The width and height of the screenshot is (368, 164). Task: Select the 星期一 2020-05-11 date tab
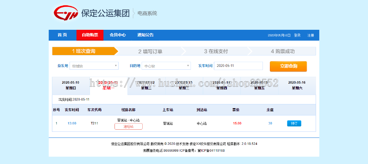tap(108, 85)
